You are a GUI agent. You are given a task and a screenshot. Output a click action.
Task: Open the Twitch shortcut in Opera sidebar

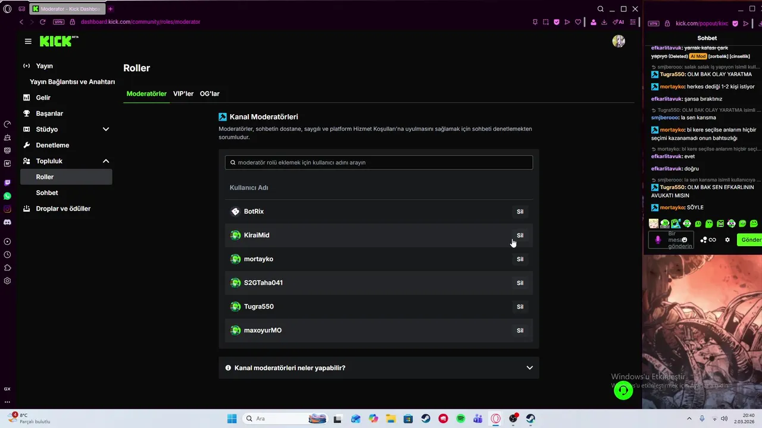click(7, 182)
